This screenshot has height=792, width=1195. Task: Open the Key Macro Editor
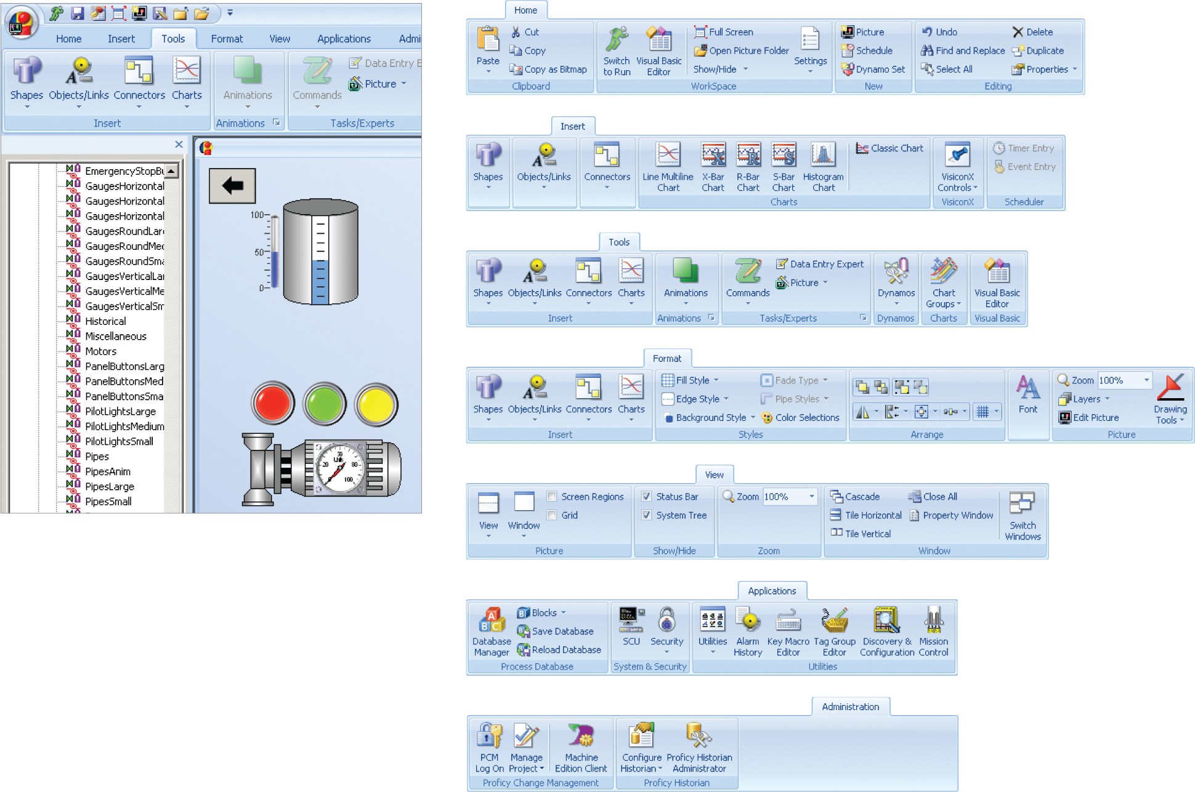pos(788,631)
